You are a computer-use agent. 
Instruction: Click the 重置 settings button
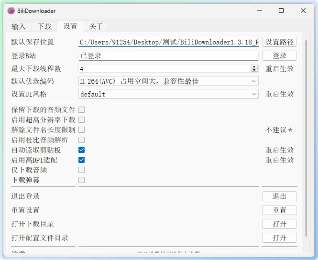coord(279,210)
